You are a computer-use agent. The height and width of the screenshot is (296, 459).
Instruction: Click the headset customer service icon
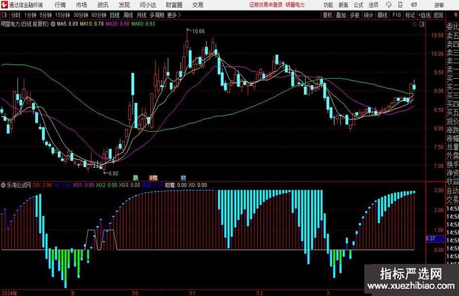pyautogui.click(x=389, y=5)
